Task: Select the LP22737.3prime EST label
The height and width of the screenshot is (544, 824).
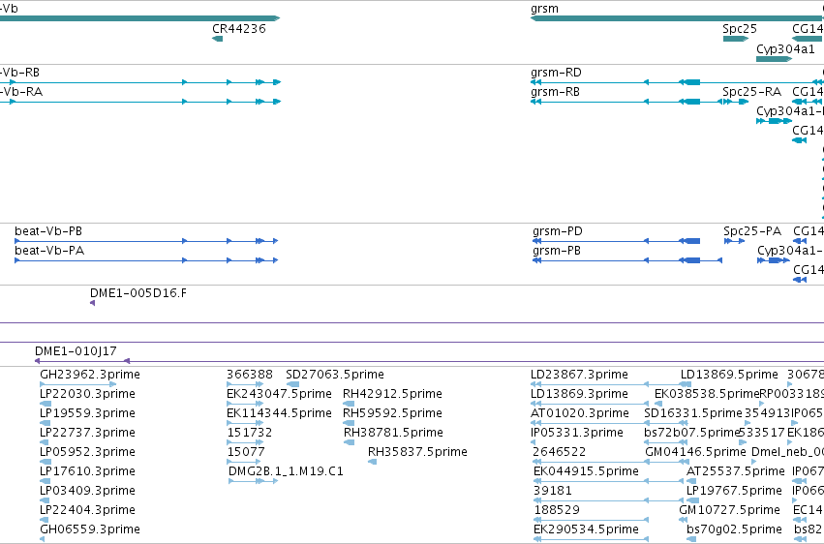Action: (x=87, y=433)
